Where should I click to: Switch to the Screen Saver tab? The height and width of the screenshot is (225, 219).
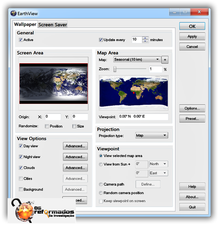53,25
